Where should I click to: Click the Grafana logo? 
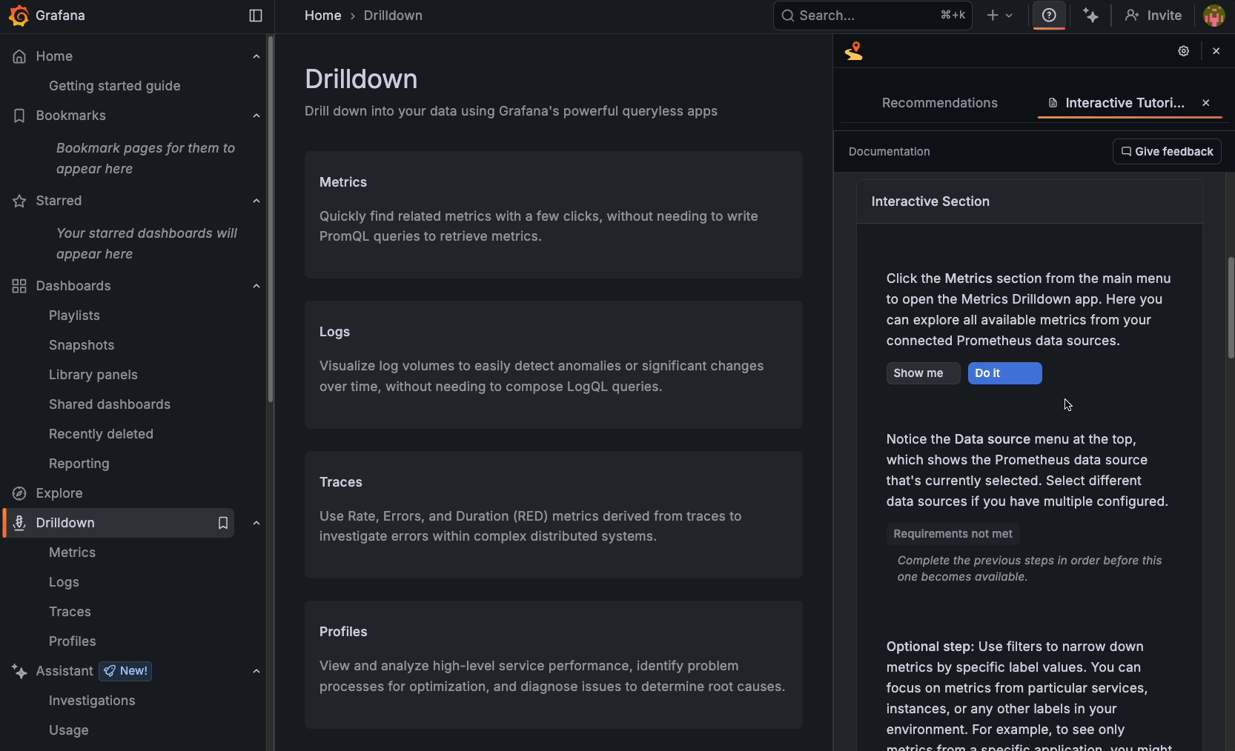click(19, 15)
